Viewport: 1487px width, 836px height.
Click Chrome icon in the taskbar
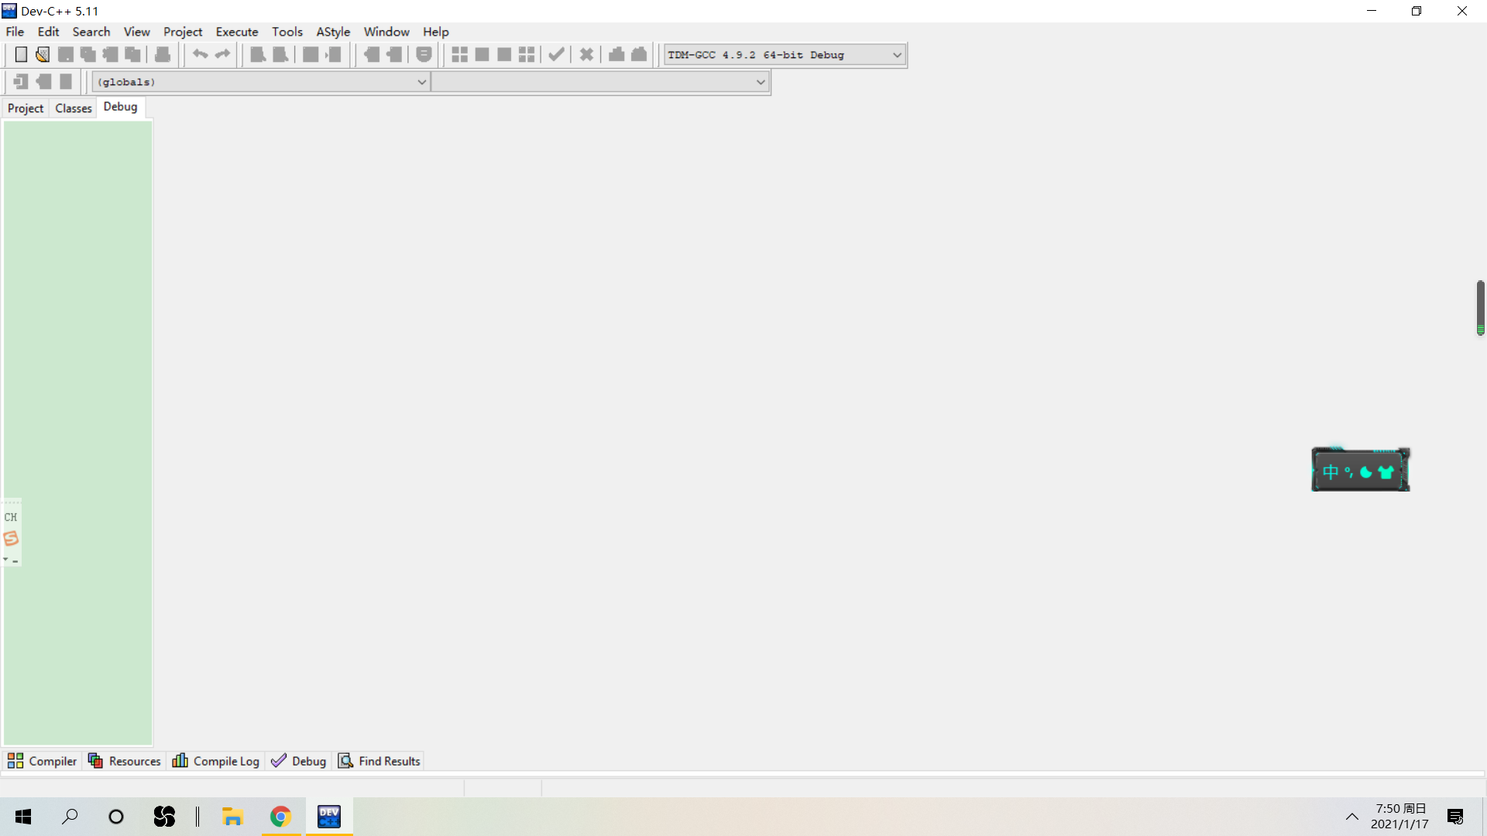click(280, 817)
